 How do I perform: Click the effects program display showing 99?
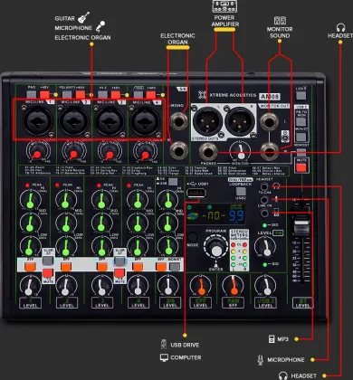[x=236, y=216]
